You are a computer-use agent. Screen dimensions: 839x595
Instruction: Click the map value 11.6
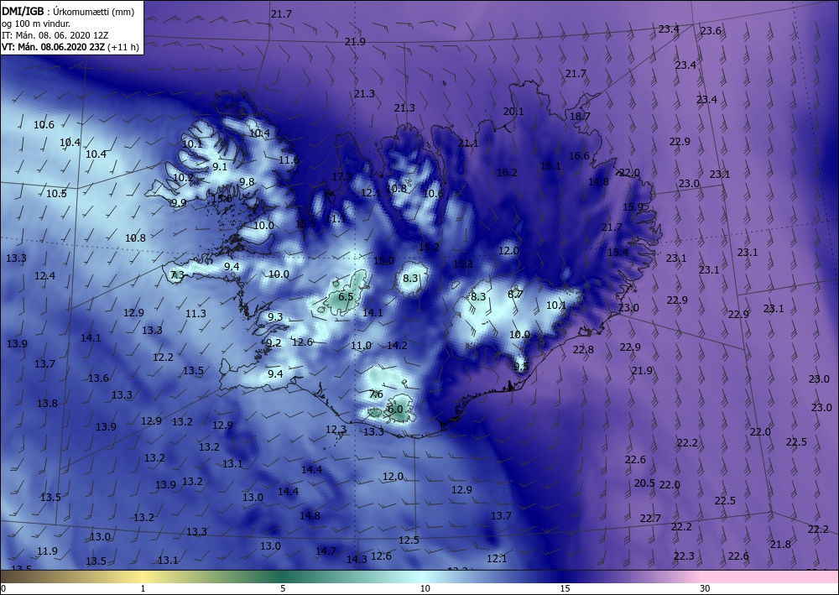(x=289, y=159)
